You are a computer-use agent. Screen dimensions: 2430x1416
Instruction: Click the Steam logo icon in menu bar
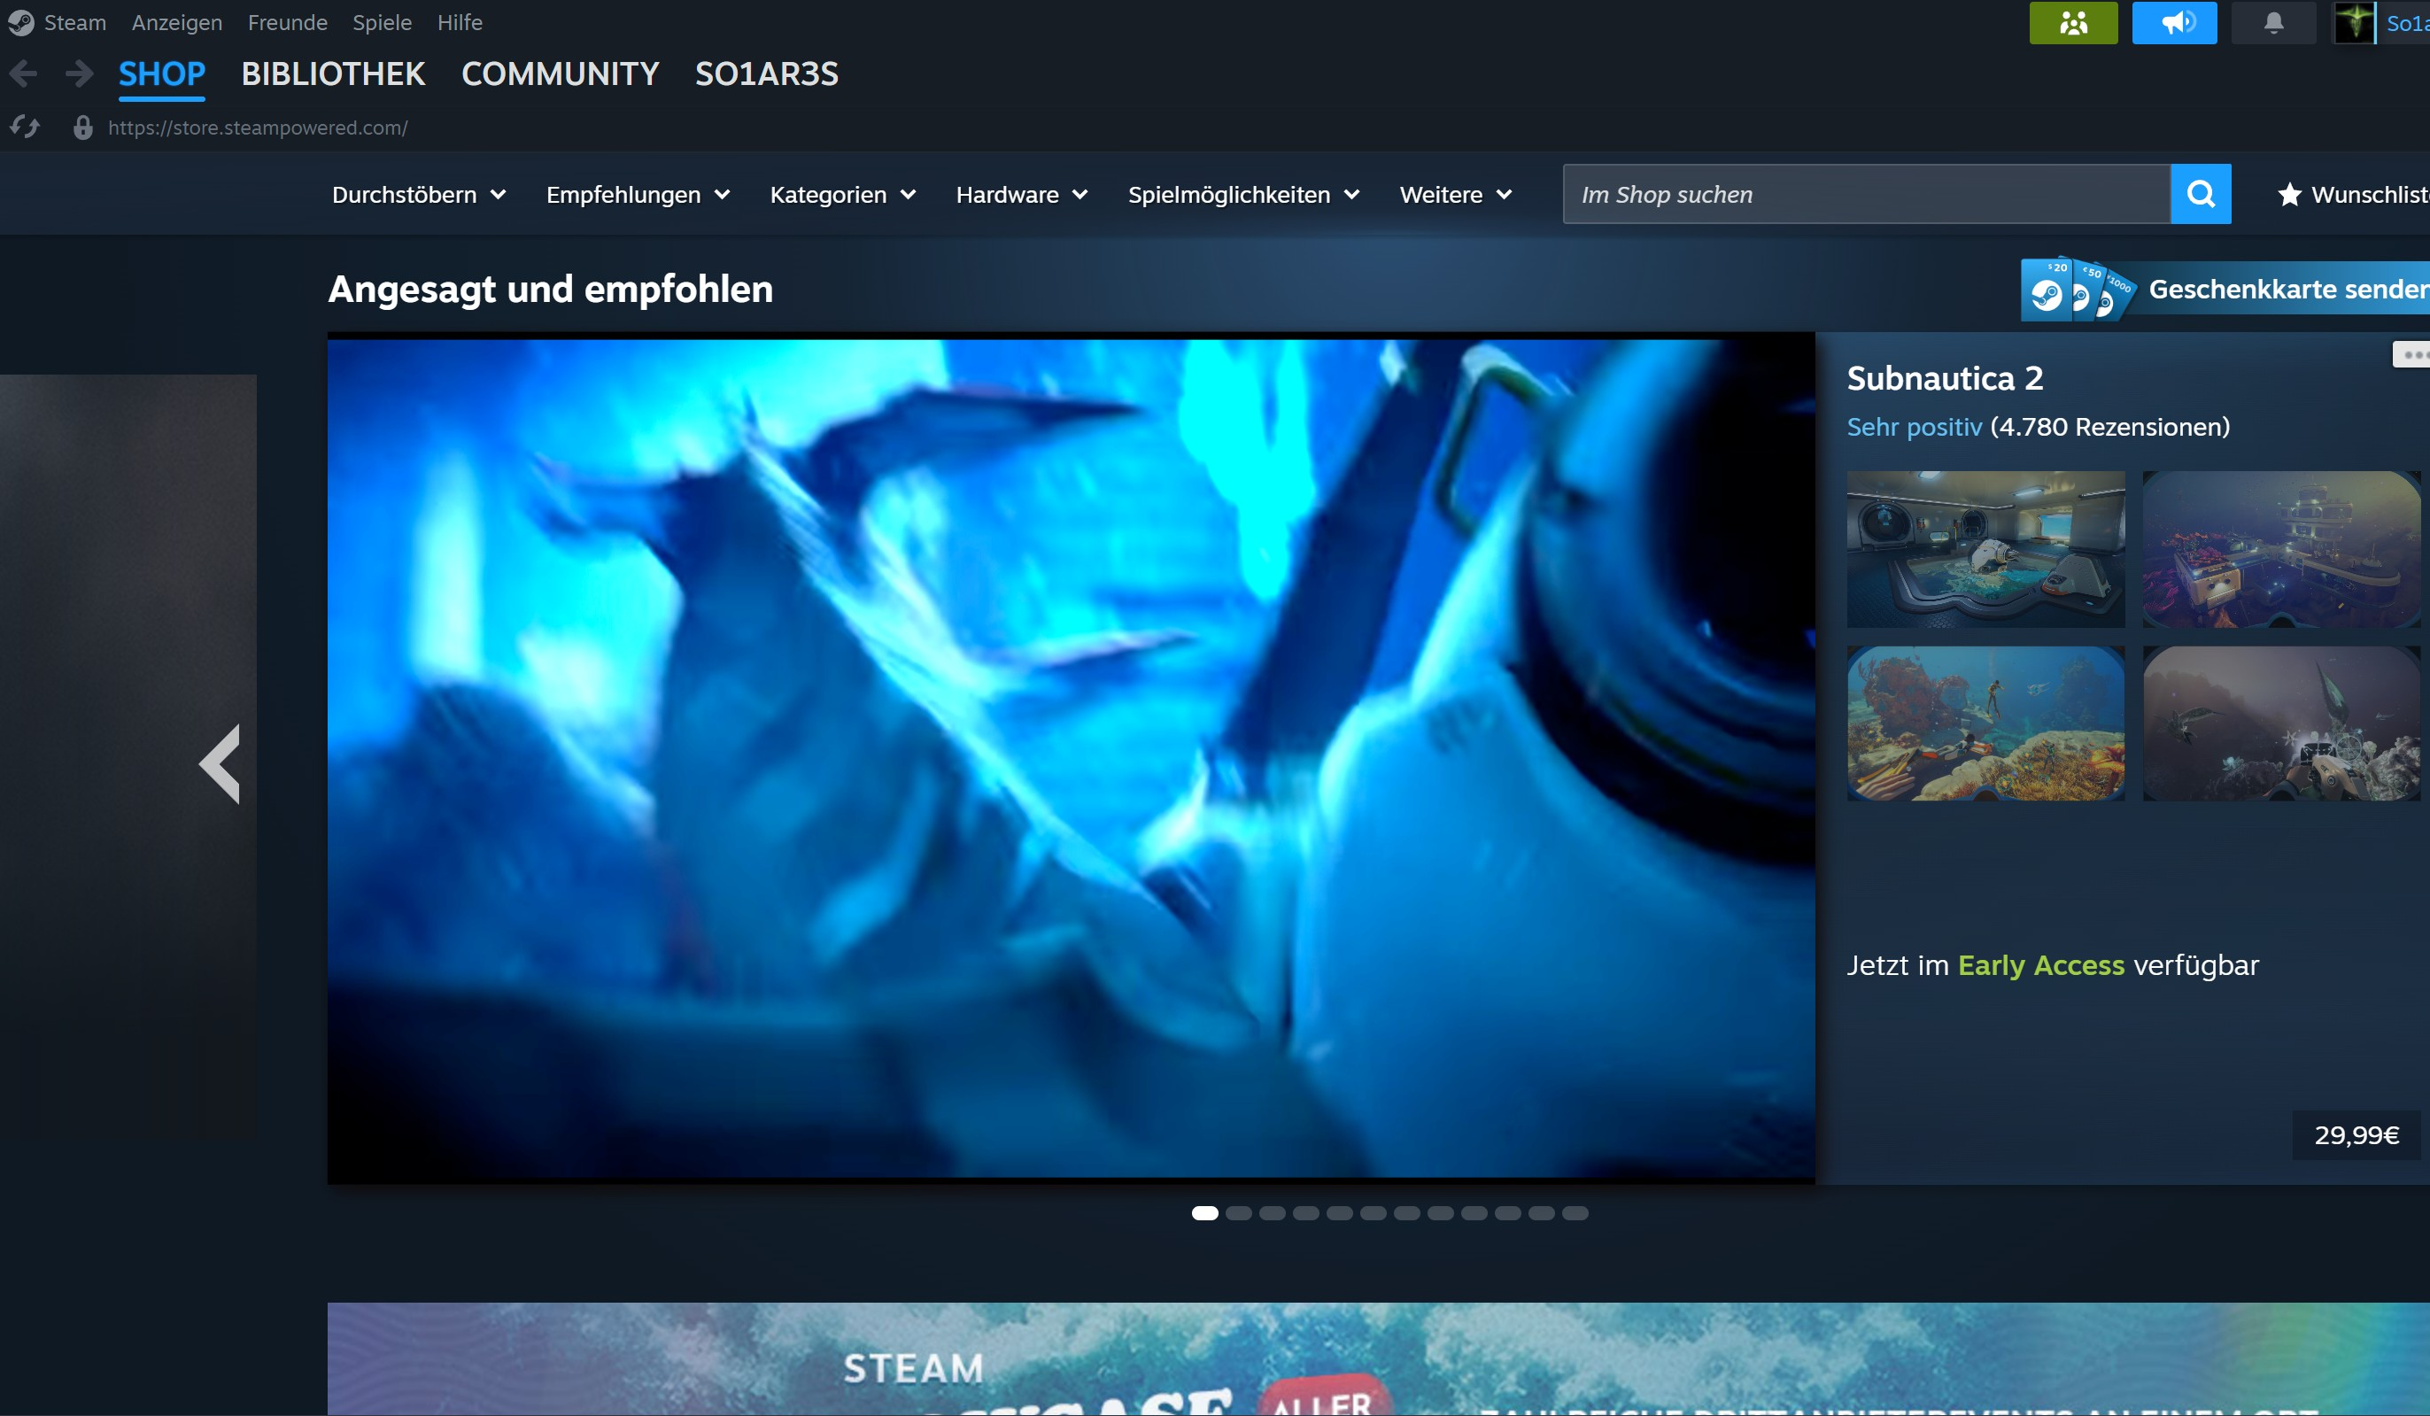(x=20, y=22)
